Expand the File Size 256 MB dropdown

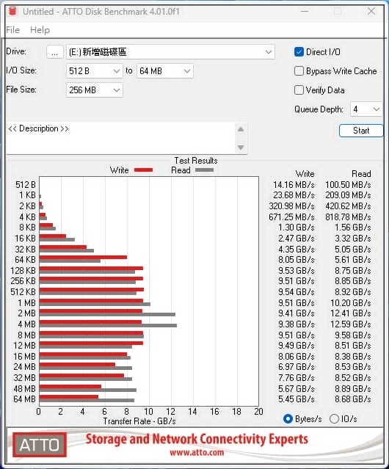[x=95, y=90]
